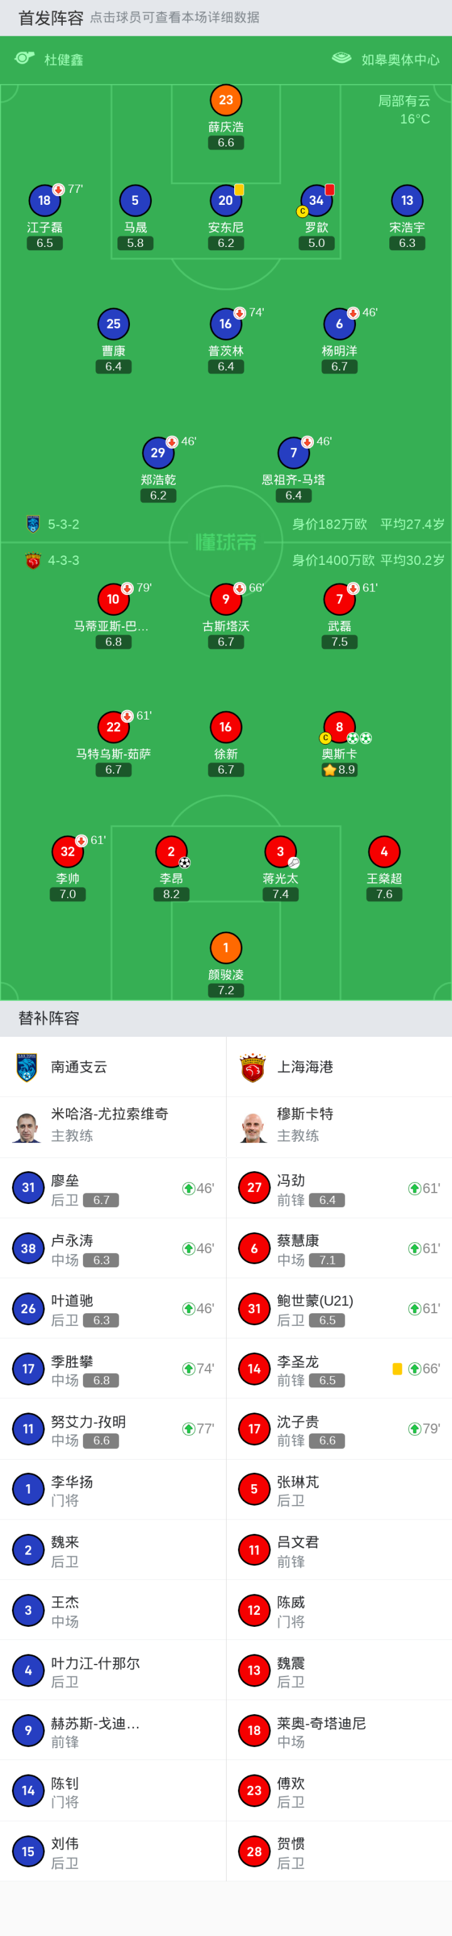
Task: Open substitute 李圣龙 number 14 row
Action: (338, 1369)
